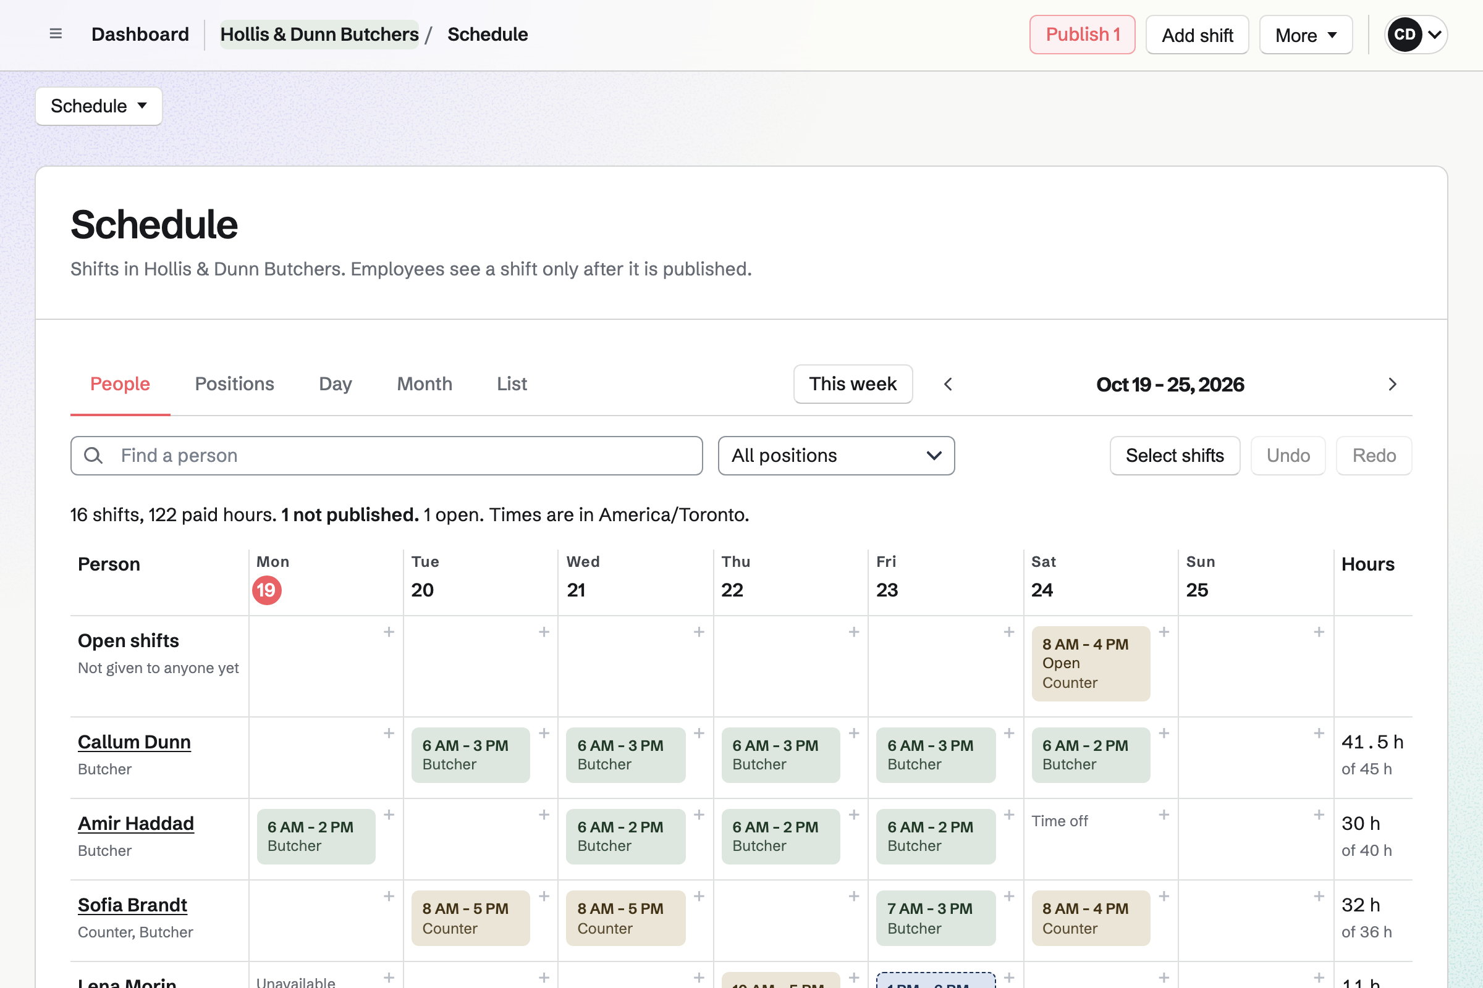This screenshot has height=988, width=1483.
Task: Add Sunday shift for Callum Dunn via plus
Action: 1319,734
